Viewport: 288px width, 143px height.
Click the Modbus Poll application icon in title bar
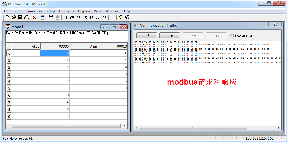pyautogui.click(x=4, y=4)
